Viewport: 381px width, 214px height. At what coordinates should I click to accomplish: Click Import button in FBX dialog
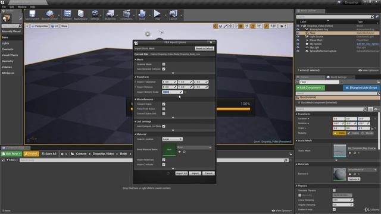point(195,174)
